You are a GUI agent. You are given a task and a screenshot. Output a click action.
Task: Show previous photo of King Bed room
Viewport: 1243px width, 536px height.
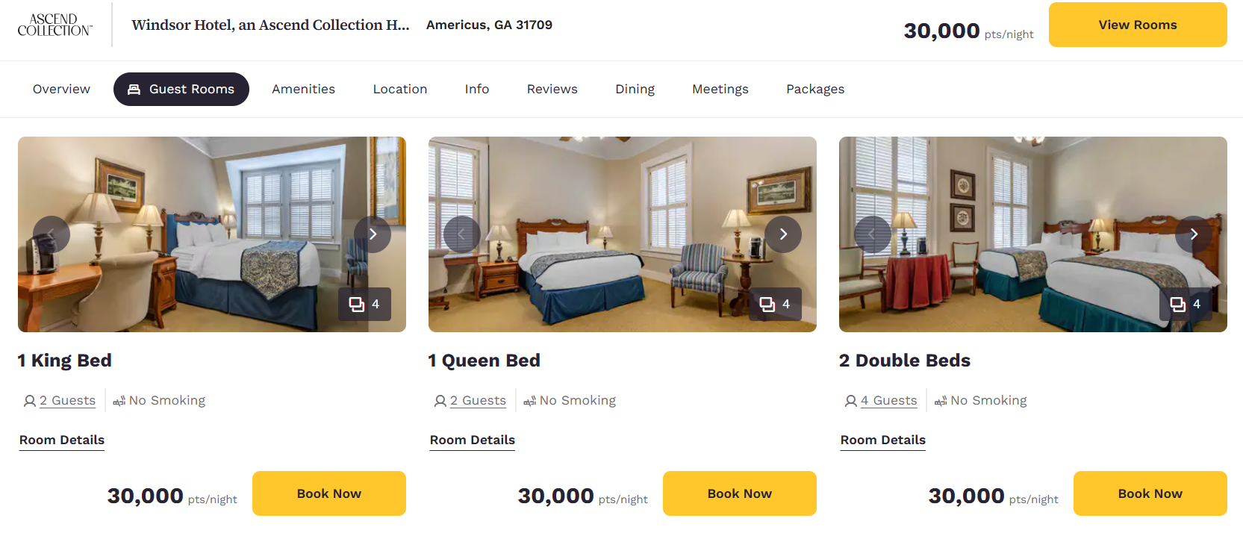52,234
